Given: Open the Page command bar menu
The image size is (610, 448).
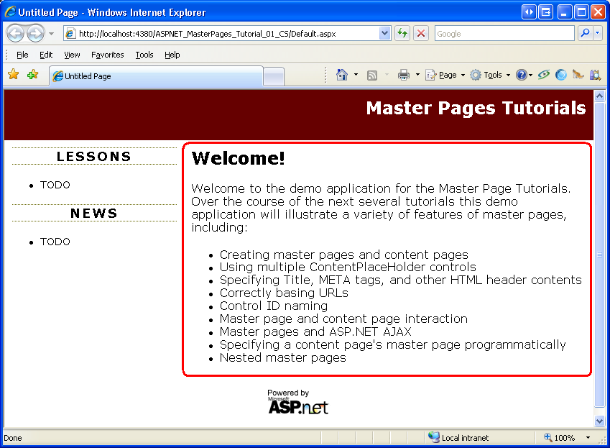Looking at the screenshot, I should click(x=445, y=75).
